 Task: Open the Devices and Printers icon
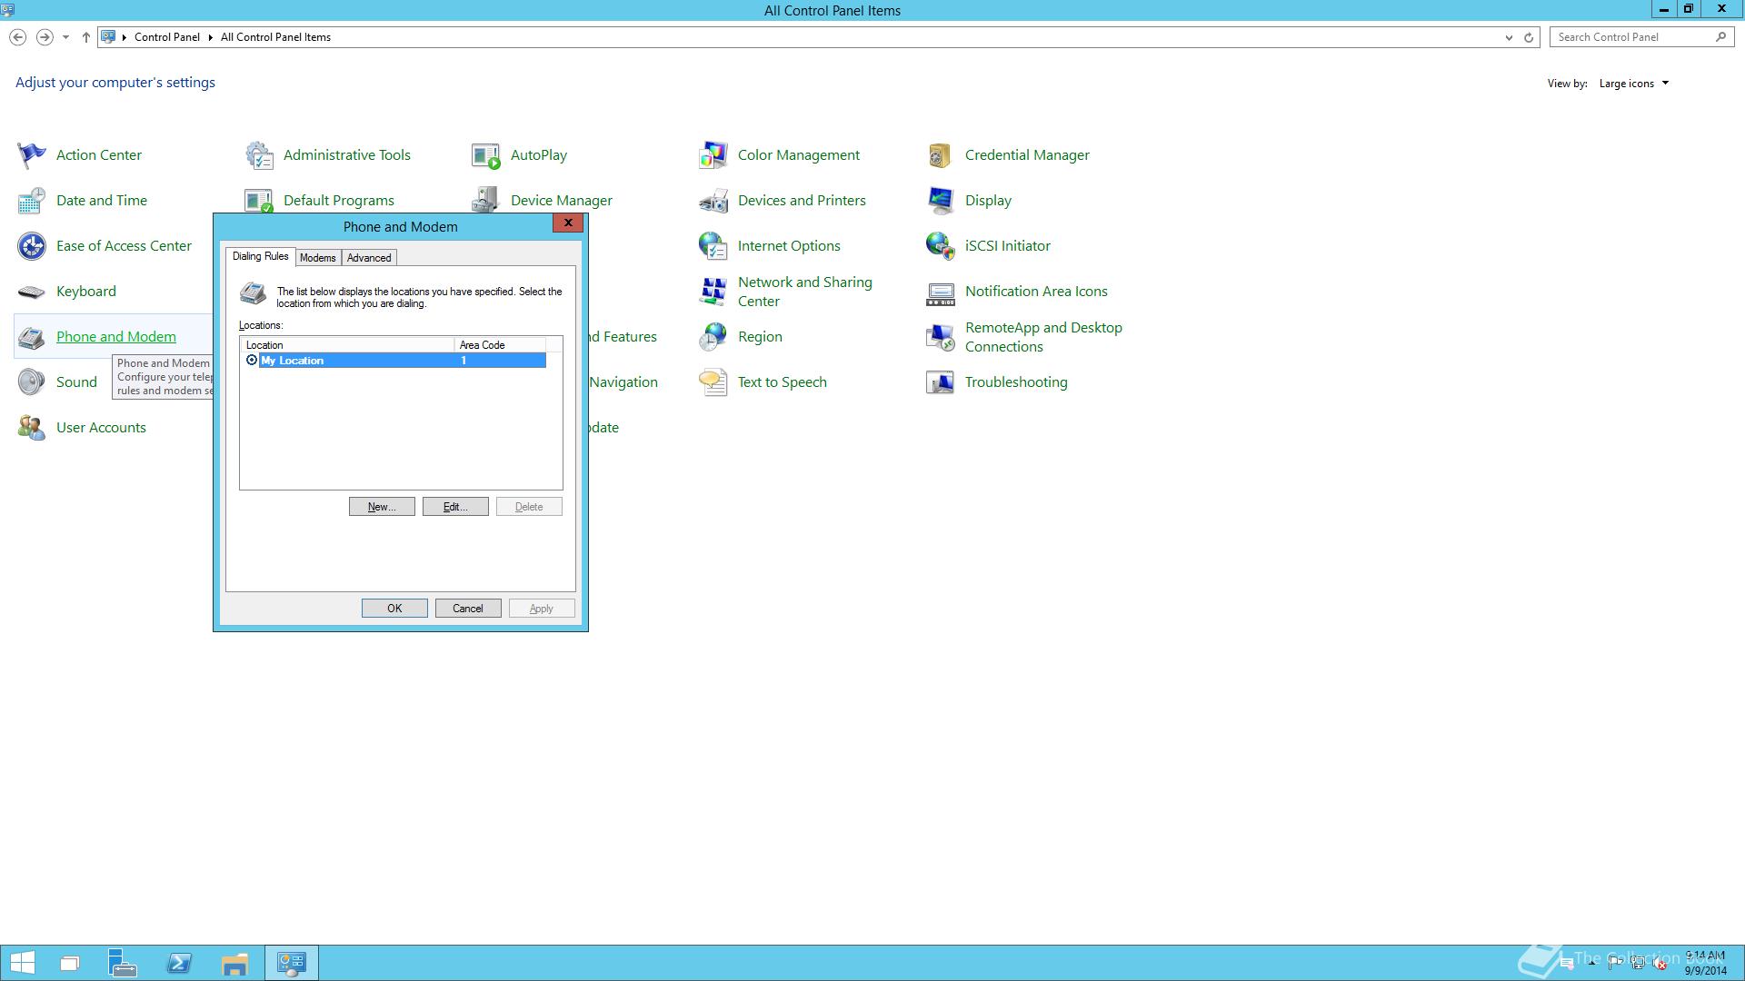(x=713, y=201)
